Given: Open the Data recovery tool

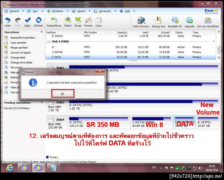Looking at the screenshot, I should click(x=141, y=20).
